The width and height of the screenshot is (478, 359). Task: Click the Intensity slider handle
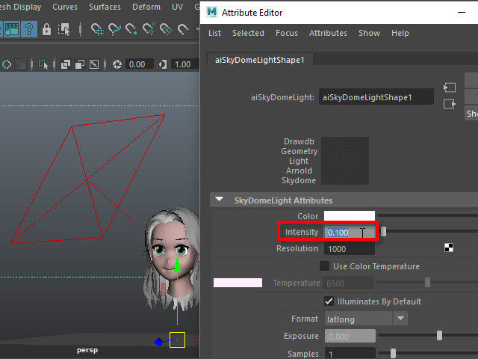click(x=384, y=232)
